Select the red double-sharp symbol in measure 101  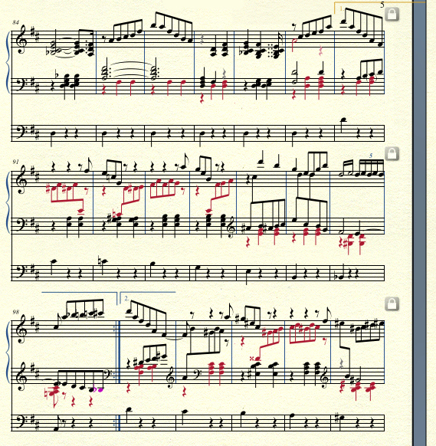(x=251, y=358)
